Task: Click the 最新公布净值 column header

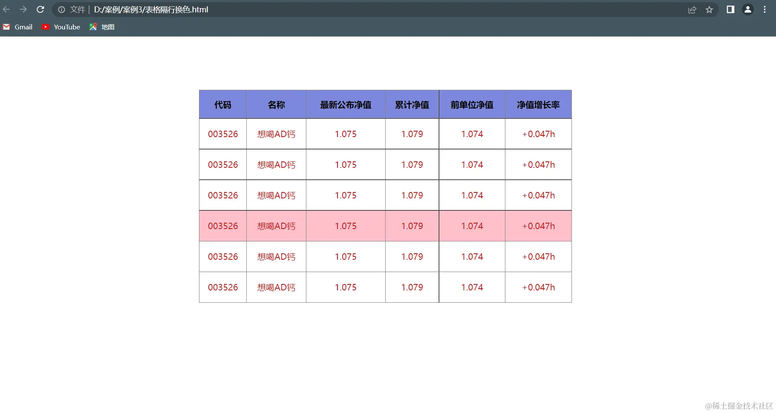Action: [x=346, y=105]
